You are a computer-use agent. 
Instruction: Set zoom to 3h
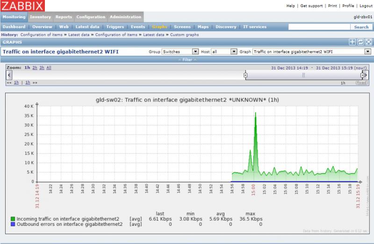point(42,68)
